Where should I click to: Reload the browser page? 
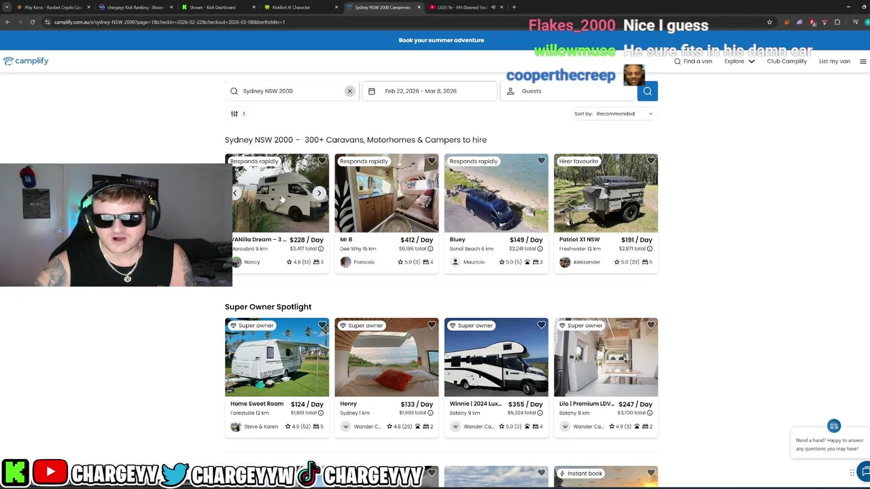click(x=33, y=22)
